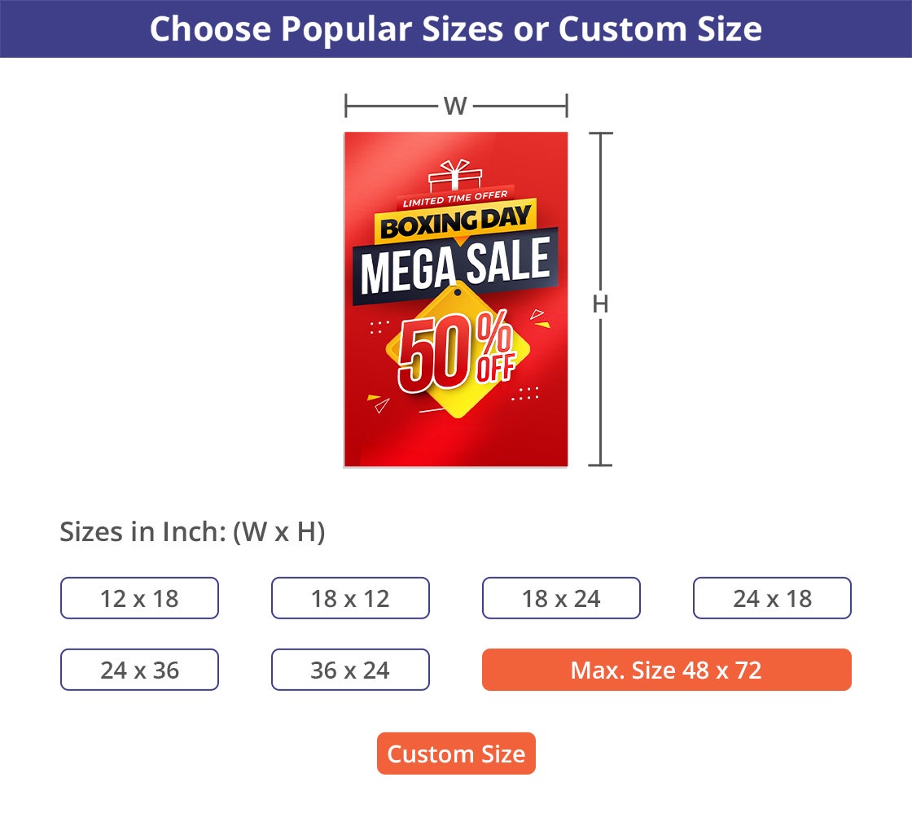
Task: Select the 12 x 18 size option
Action: [x=139, y=597]
